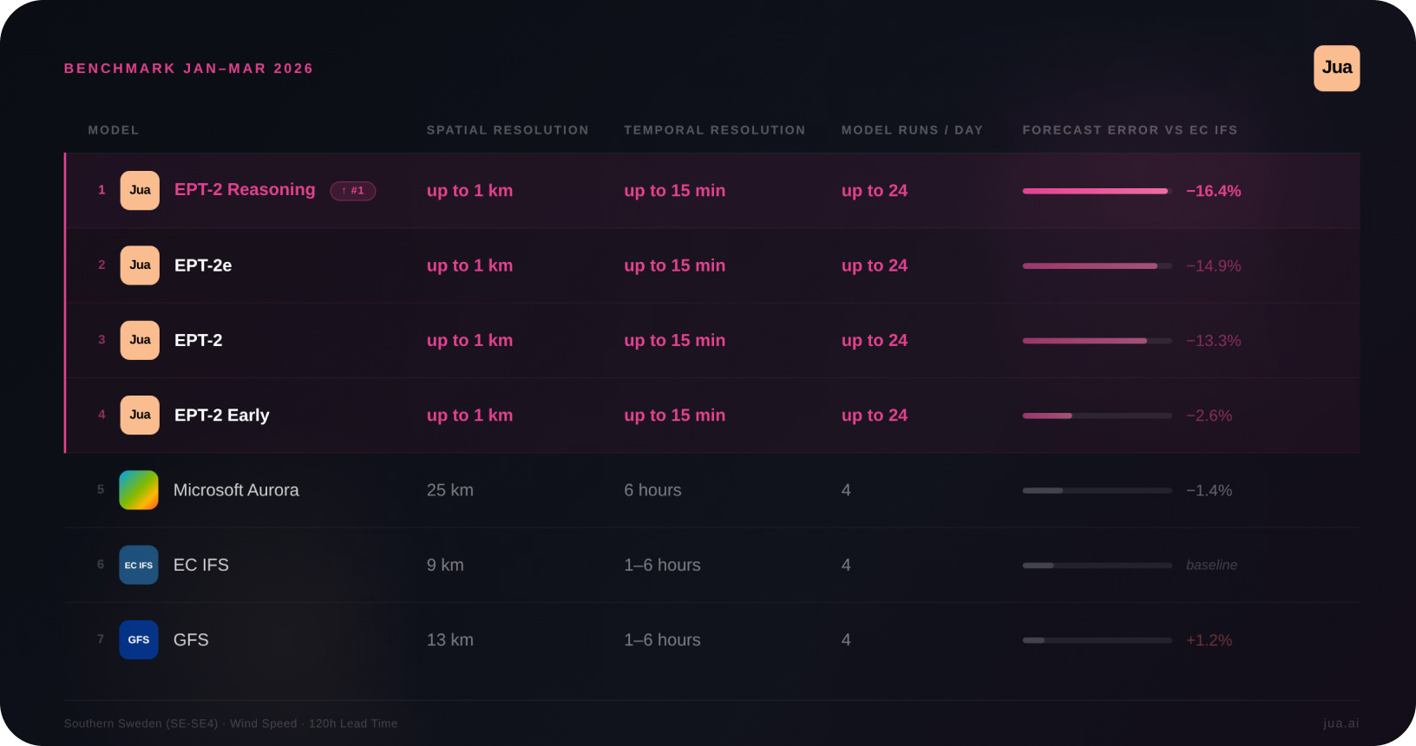Select the Microsoft Aurora model name
This screenshot has width=1416, height=746.
[x=236, y=490]
